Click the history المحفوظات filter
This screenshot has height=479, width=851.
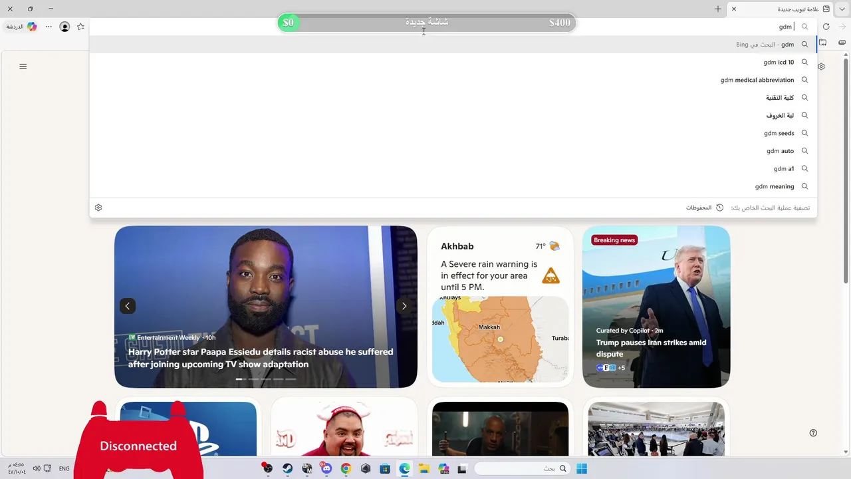click(704, 208)
